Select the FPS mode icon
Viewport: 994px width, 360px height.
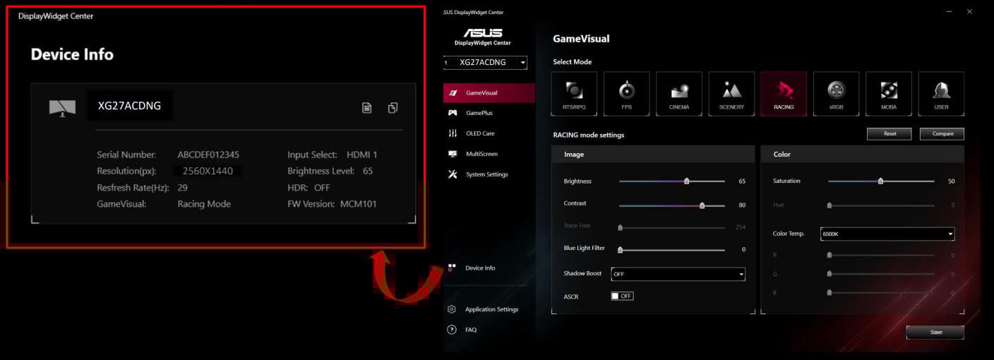point(626,94)
